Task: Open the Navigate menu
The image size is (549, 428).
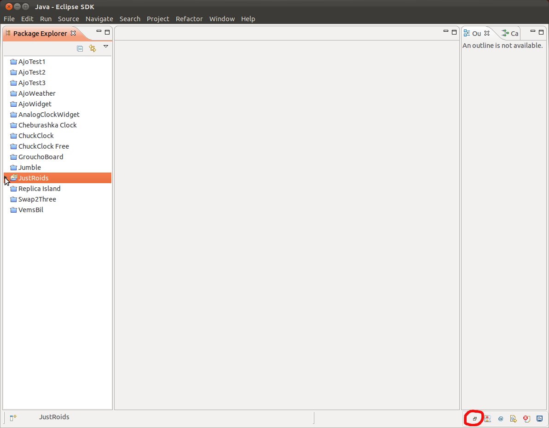Action: click(99, 19)
